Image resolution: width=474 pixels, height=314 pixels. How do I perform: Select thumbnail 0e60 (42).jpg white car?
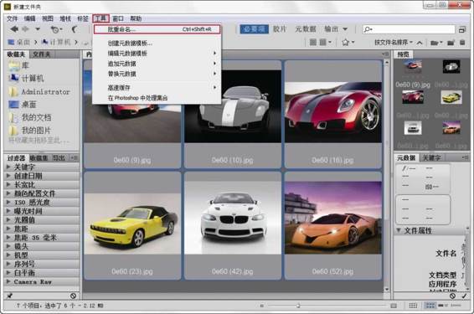pyautogui.click(x=233, y=225)
